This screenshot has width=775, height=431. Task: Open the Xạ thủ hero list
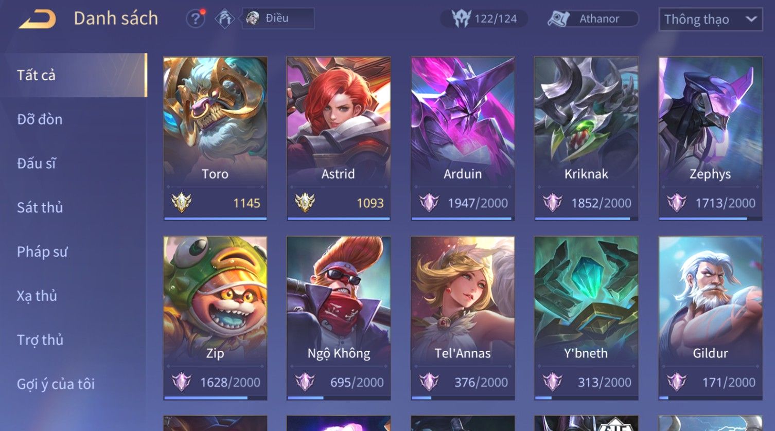click(x=37, y=296)
